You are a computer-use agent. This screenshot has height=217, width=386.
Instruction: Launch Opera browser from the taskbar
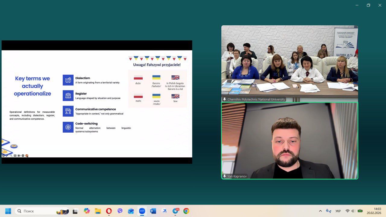(x=109, y=211)
